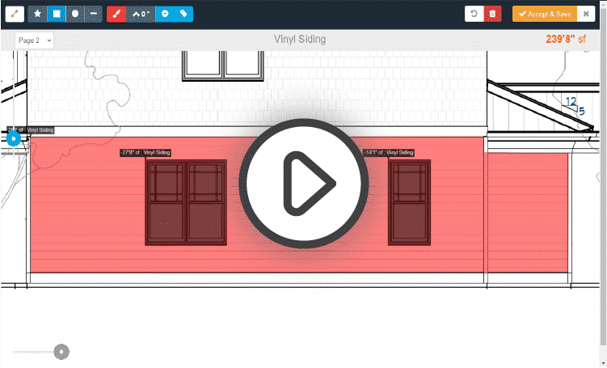Close the takeoff editor with the X
The height and width of the screenshot is (368, 607).
[586, 14]
